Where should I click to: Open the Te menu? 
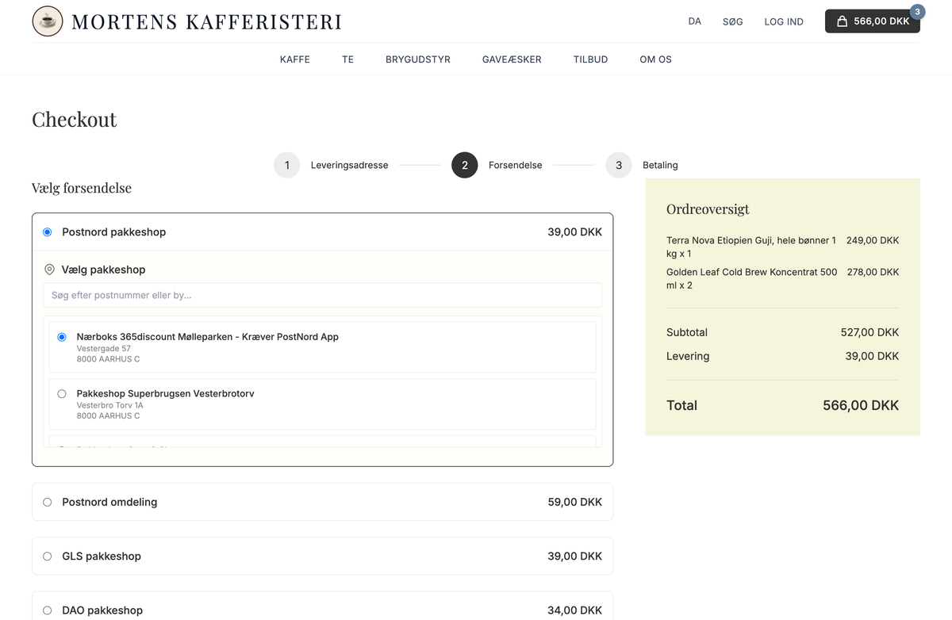click(x=347, y=59)
